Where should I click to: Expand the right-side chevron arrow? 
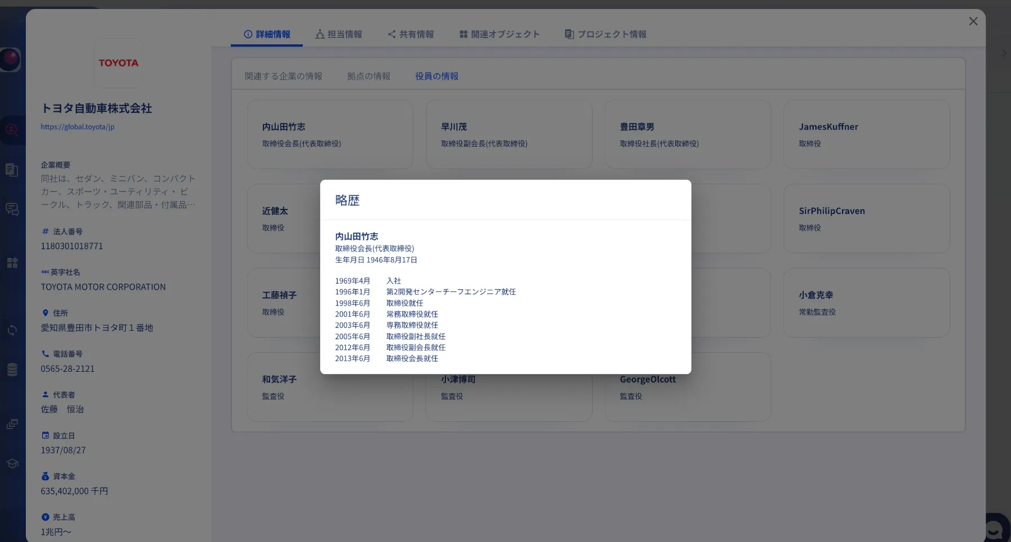tap(1004, 53)
